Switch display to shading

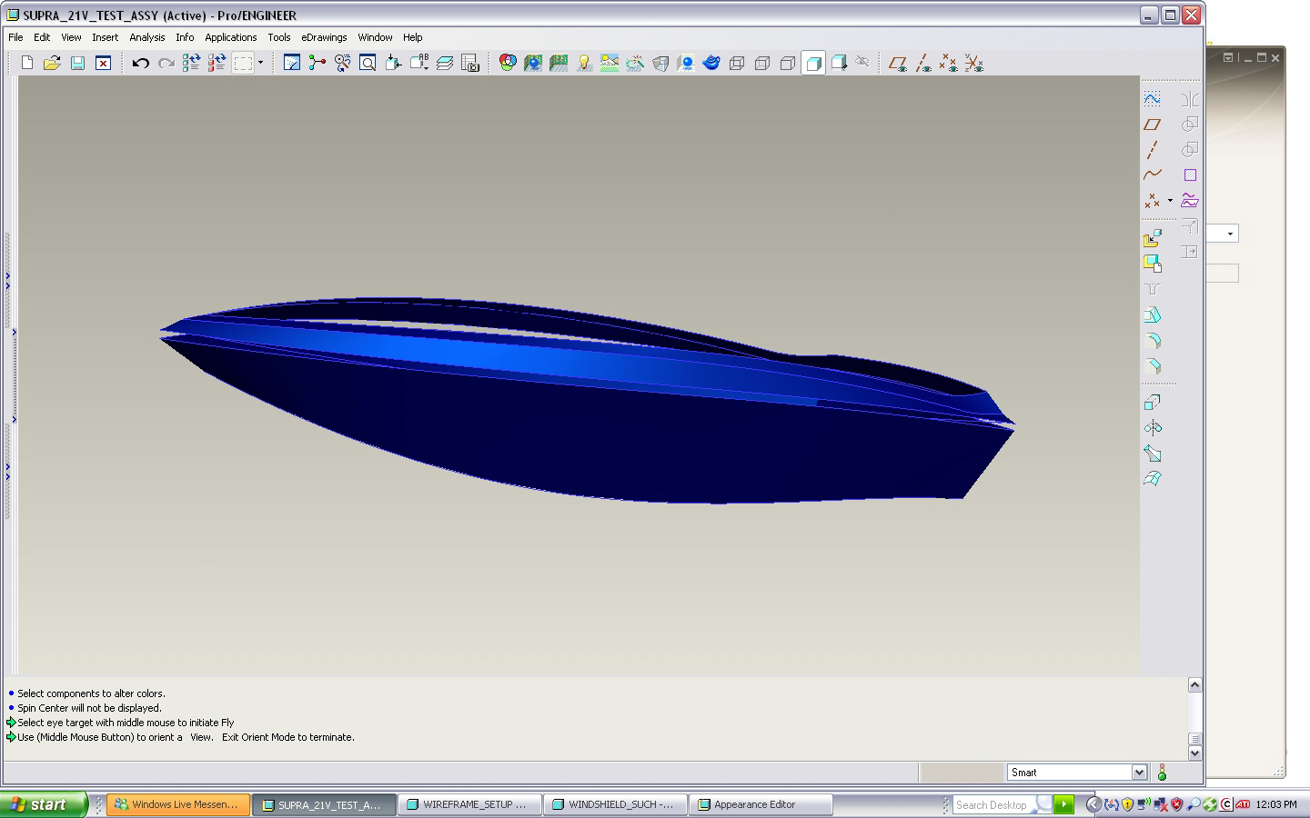tap(813, 63)
